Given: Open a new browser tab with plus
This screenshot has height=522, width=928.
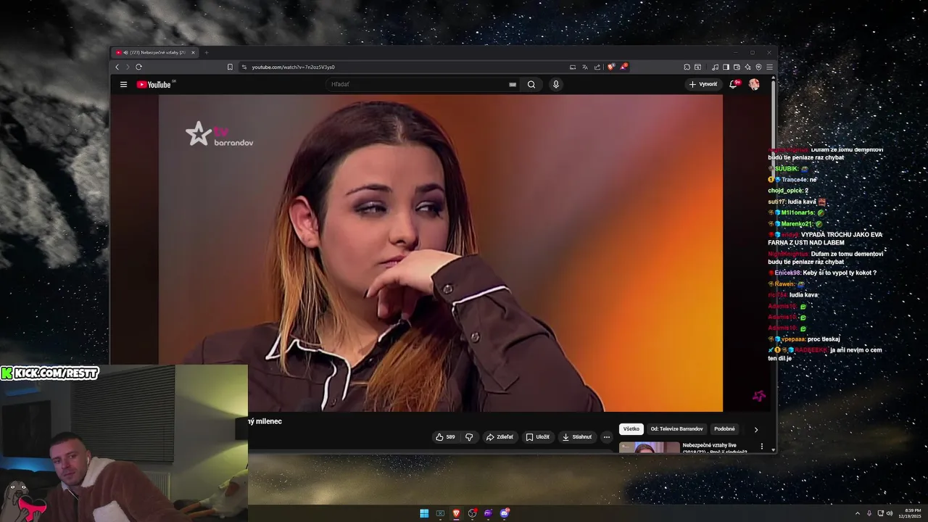Looking at the screenshot, I should pos(206,52).
